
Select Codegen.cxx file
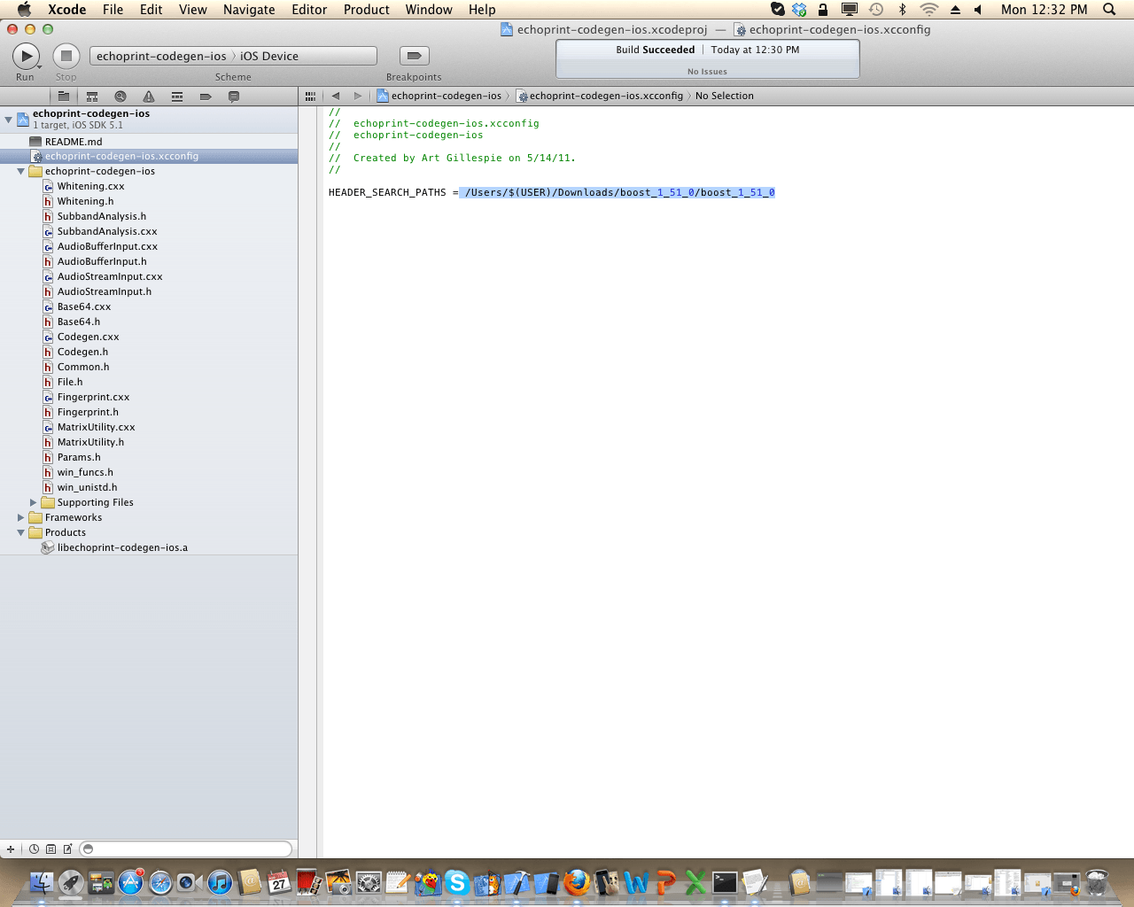click(149, 337)
